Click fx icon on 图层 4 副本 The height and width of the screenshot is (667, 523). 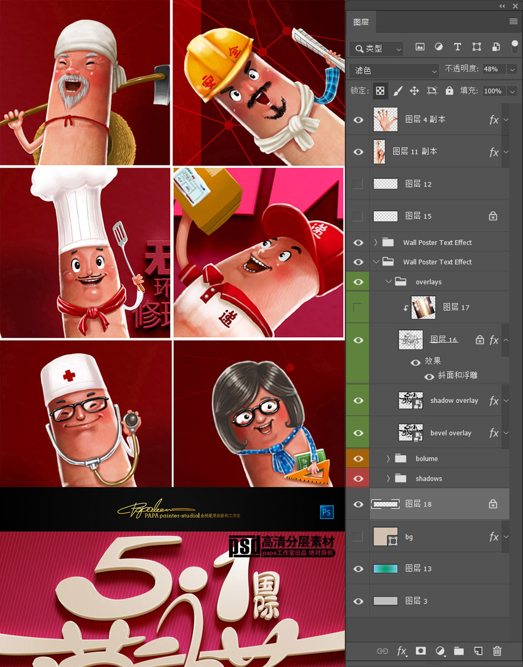[x=493, y=120]
